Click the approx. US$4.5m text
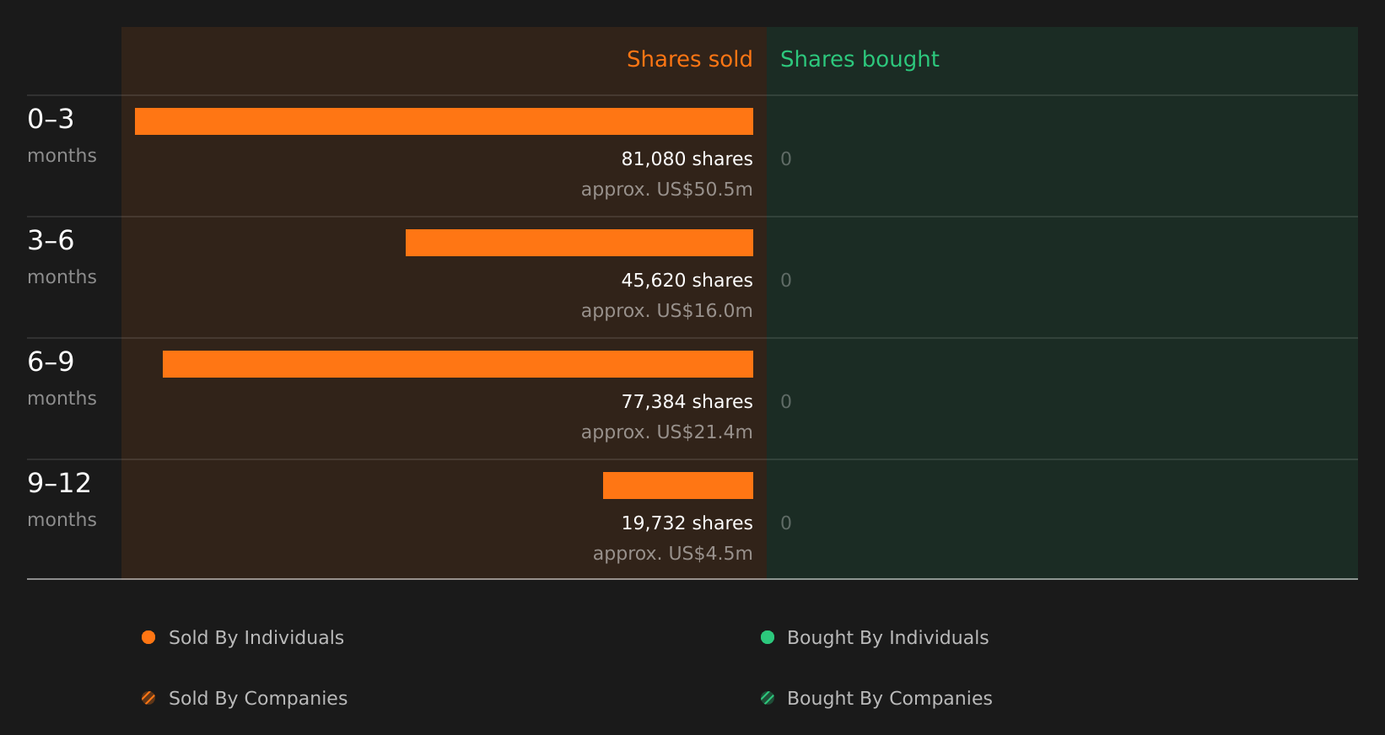The image size is (1385, 735). tap(672, 554)
